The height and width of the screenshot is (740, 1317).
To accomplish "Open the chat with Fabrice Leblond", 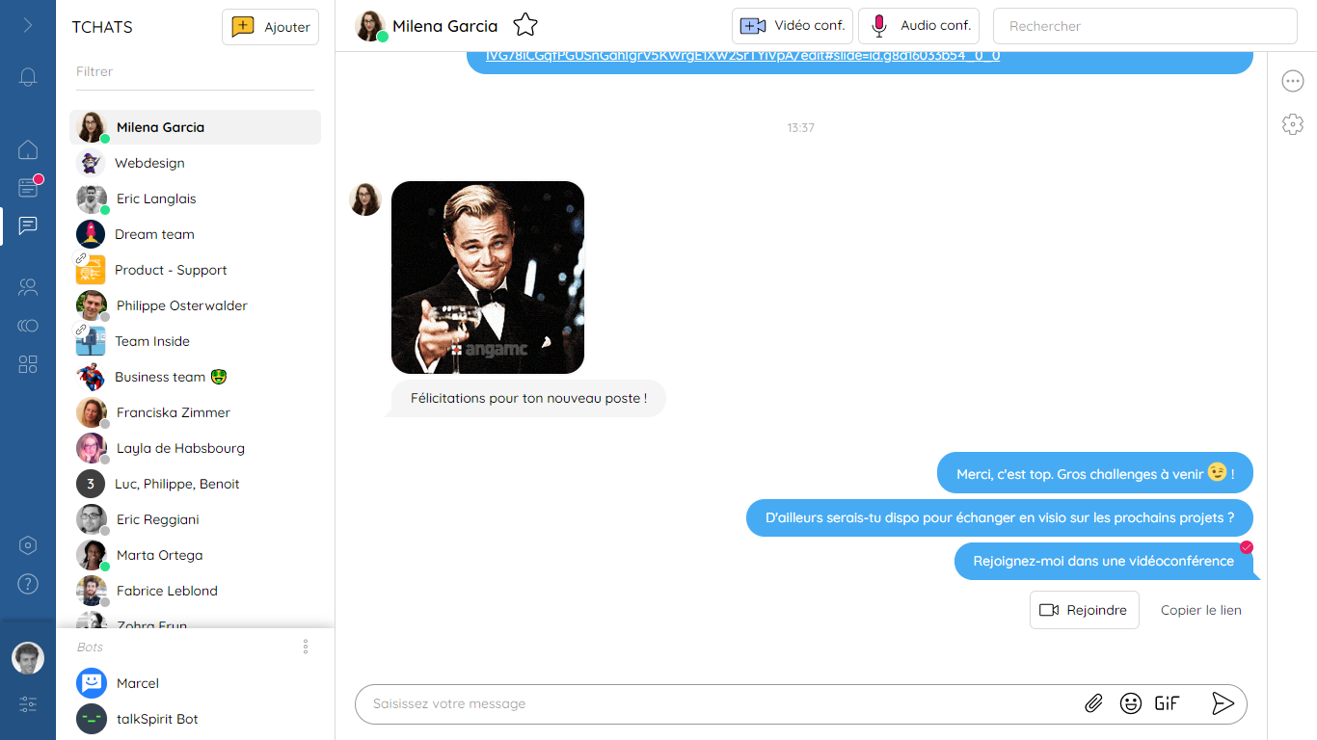I will coord(195,591).
